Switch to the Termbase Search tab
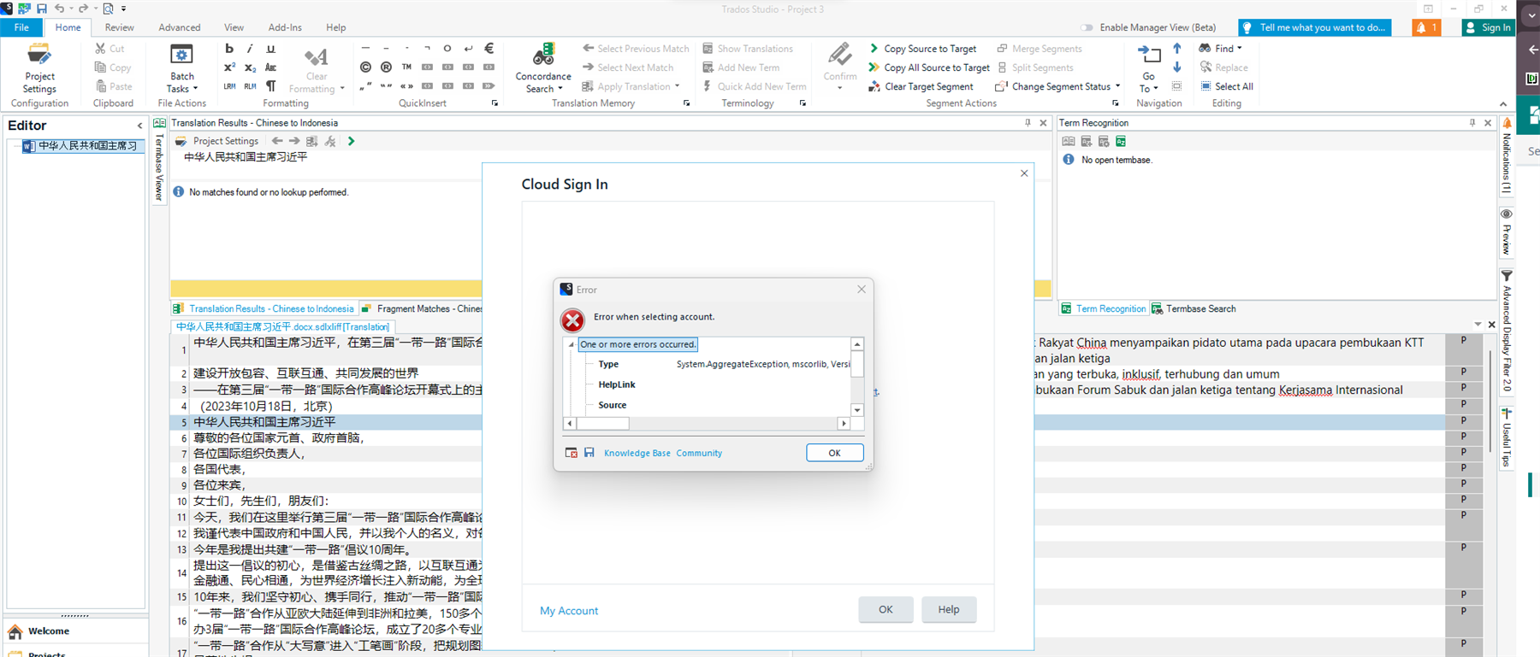Viewport: 1540px width, 657px height. click(1193, 308)
